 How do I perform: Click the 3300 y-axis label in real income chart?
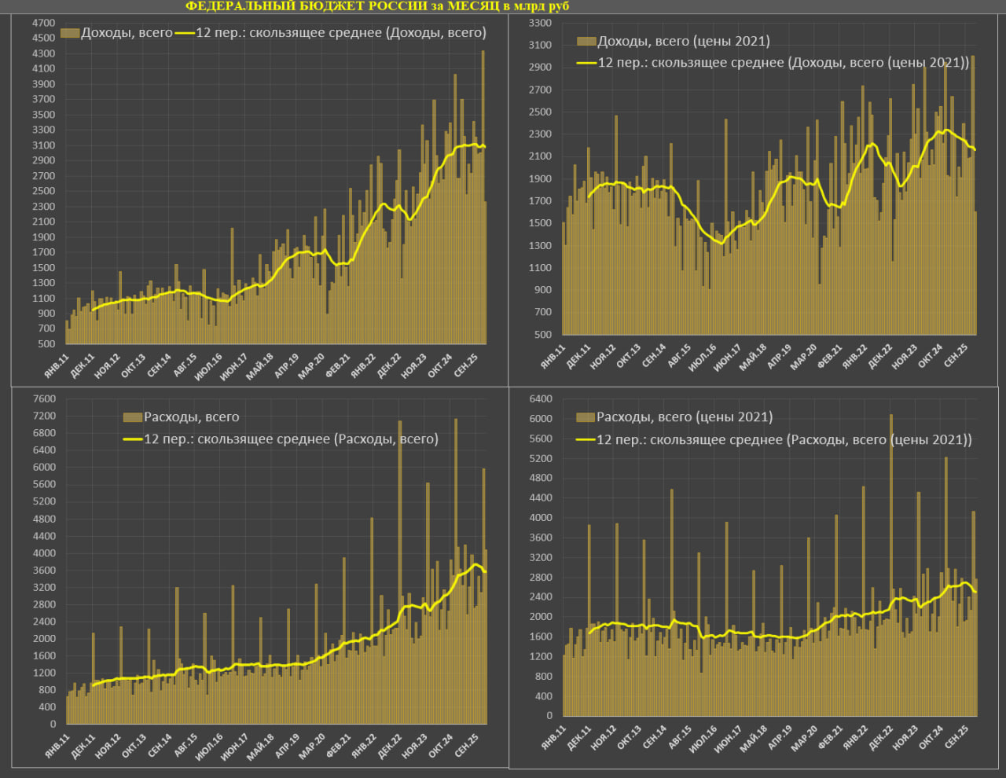click(x=541, y=24)
